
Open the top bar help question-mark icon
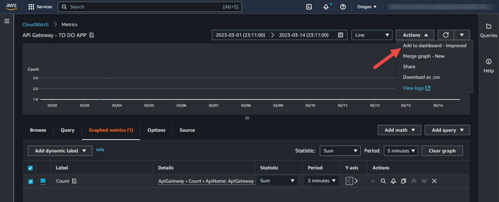343,7
